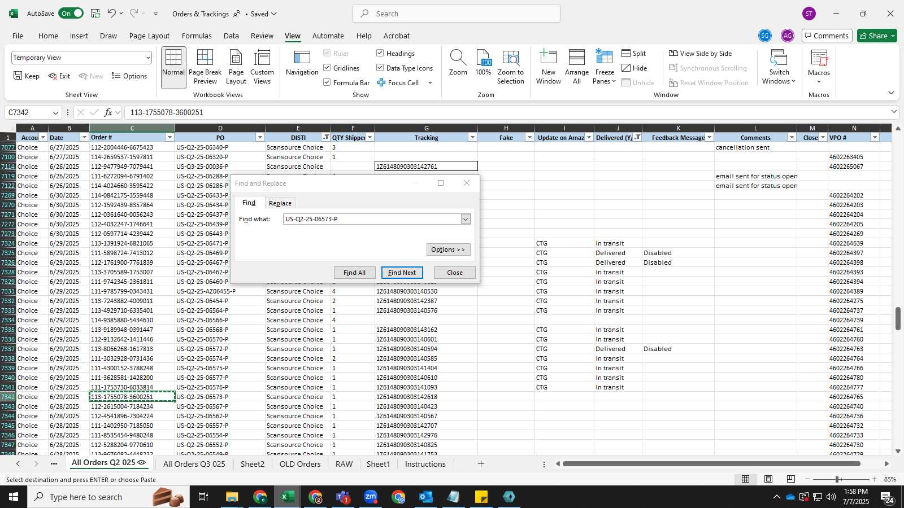Open Page Break Preview view
Image resolution: width=904 pixels, height=508 pixels.
[205, 67]
